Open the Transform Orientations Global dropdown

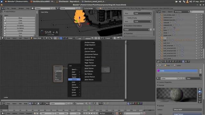click(x=136, y=30)
